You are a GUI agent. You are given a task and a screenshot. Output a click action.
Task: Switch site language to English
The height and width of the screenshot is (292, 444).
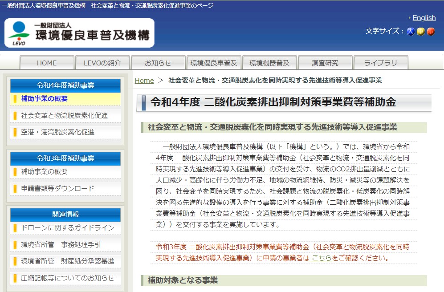424,18
